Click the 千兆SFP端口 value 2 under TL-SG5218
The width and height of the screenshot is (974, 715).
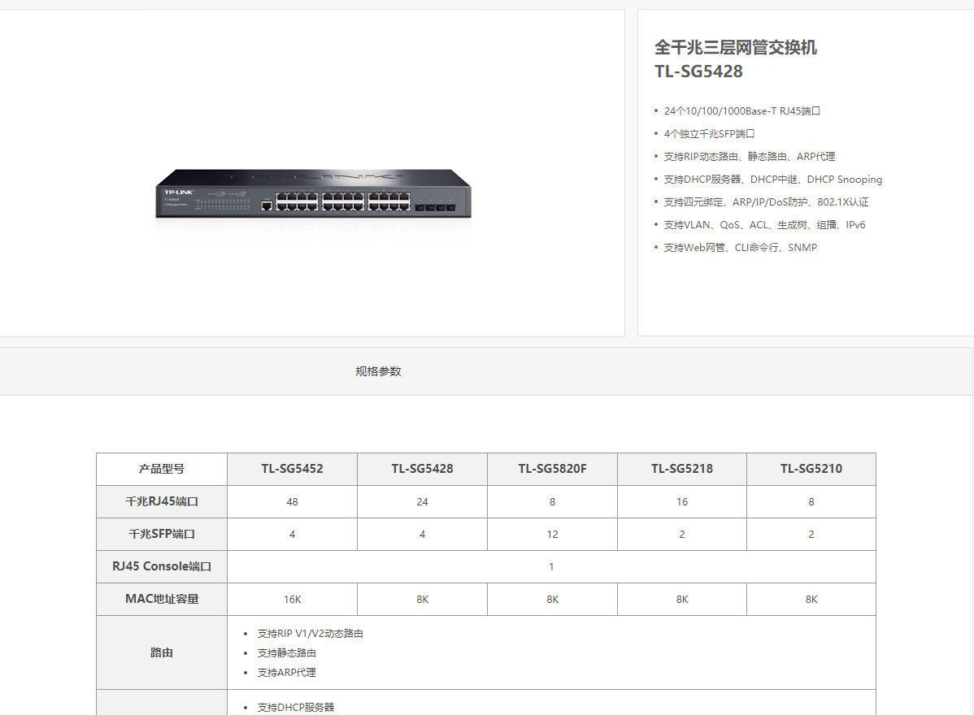point(682,534)
